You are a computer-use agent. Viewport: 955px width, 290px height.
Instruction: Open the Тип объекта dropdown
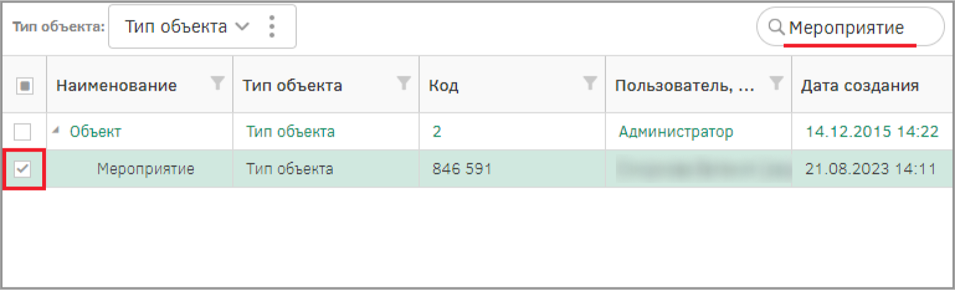(202, 27)
